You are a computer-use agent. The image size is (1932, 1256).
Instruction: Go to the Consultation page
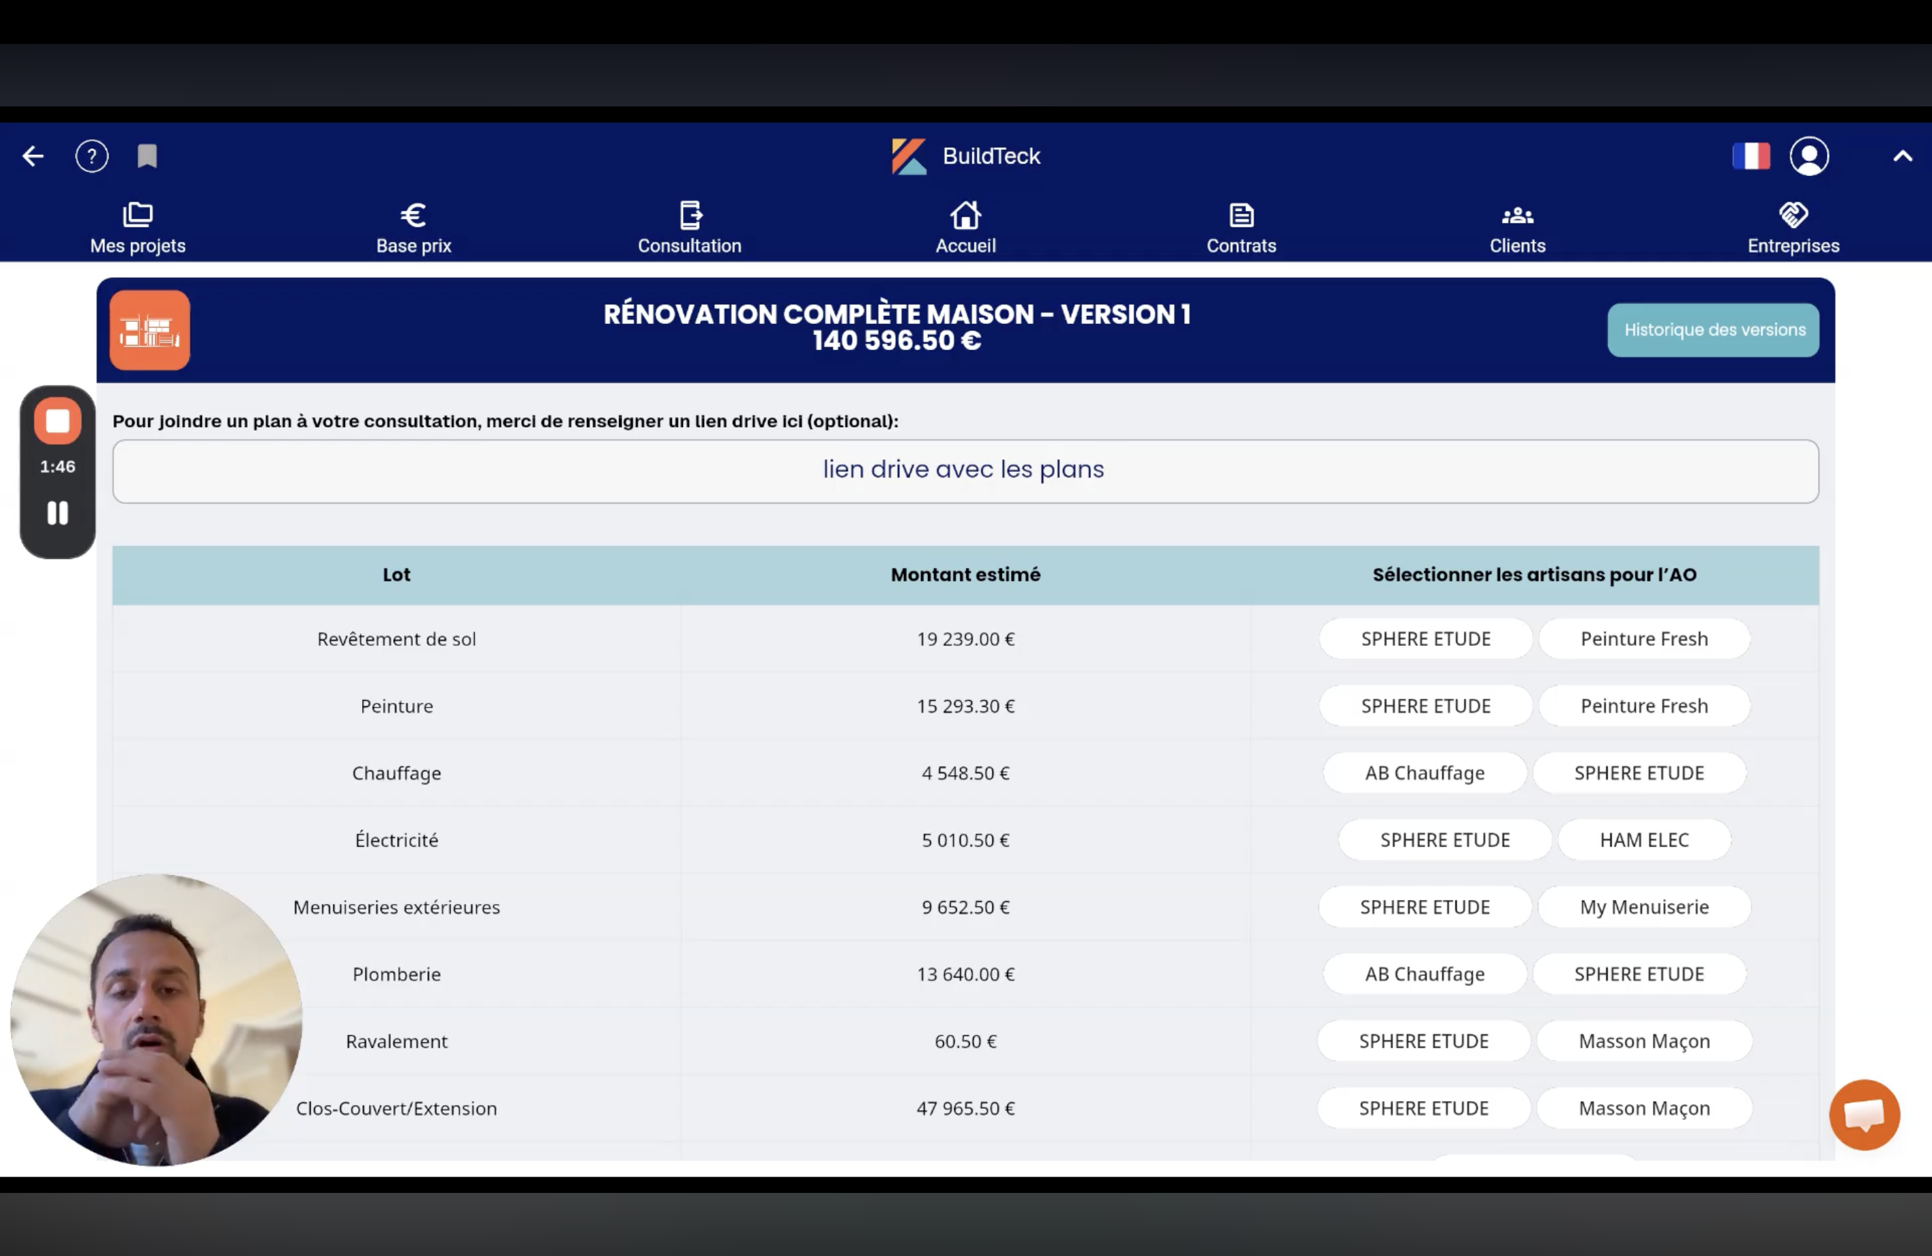pyautogui.click(x=689, y=227)
